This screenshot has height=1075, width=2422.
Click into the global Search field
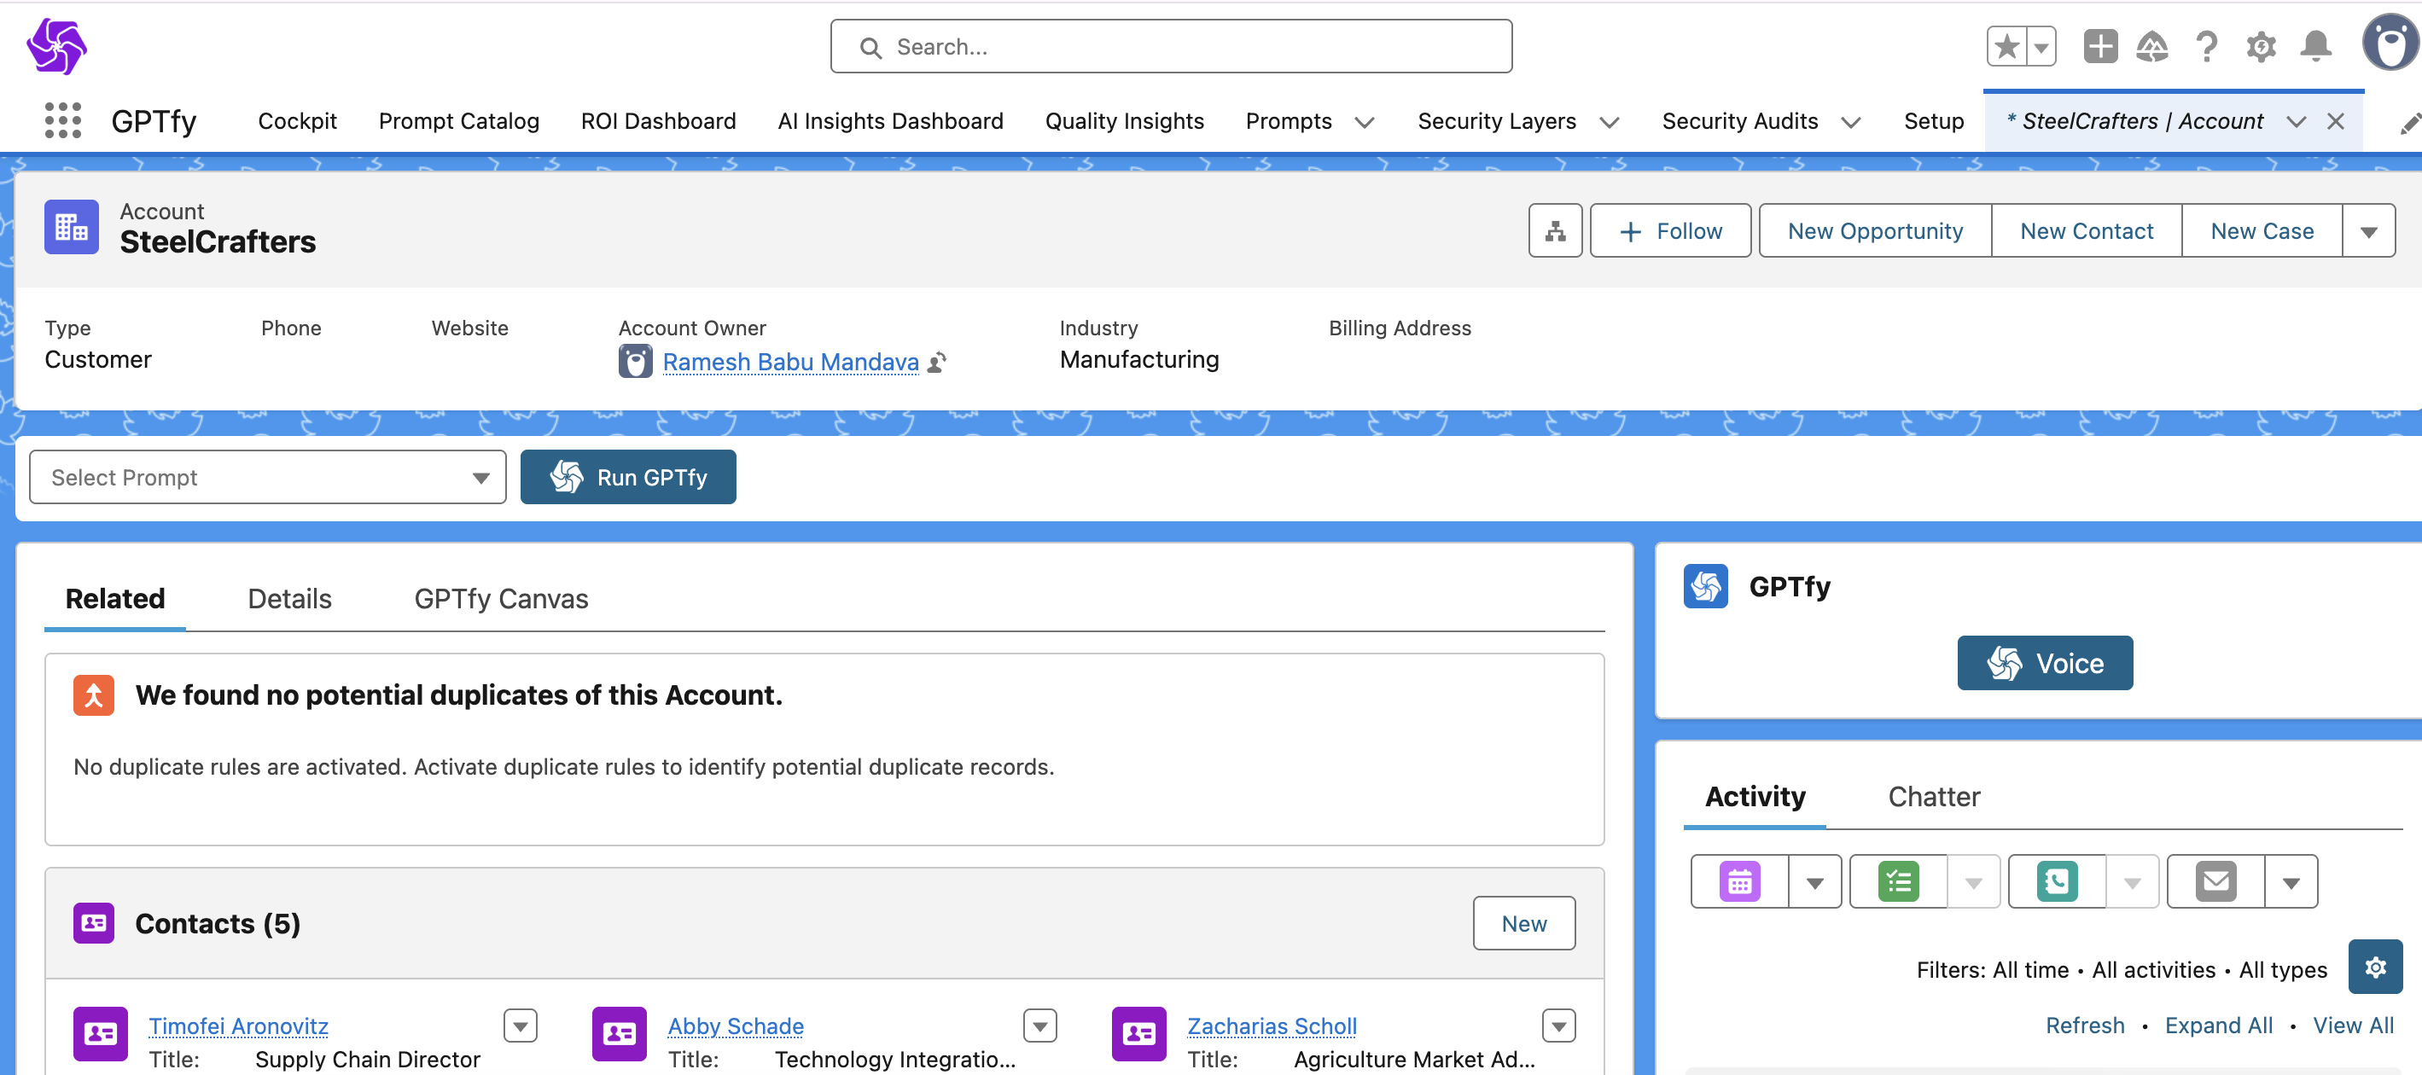pos(1171,47)
